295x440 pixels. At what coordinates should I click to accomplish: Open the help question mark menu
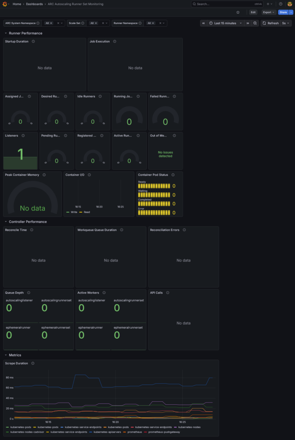[281, 4]
